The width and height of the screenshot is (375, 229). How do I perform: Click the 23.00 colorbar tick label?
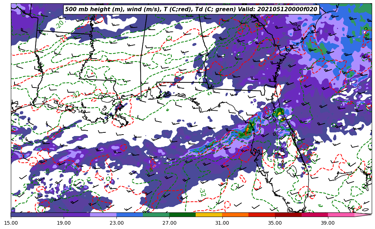click(x=116, y=223)
